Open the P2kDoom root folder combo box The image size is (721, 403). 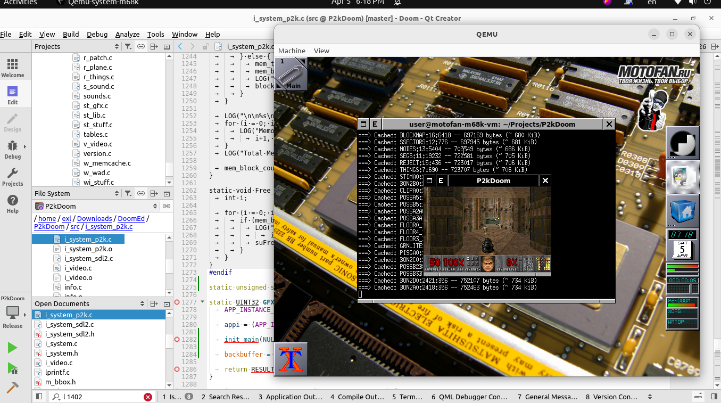tap(96, 207)
